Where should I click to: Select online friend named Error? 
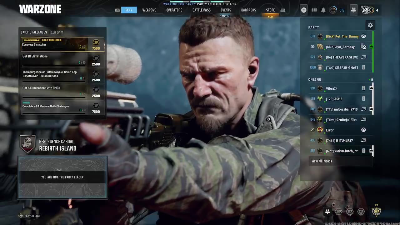(340, 130)
